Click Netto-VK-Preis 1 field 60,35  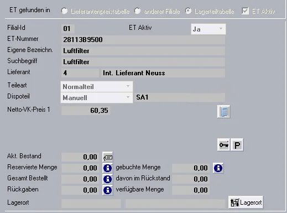(86, 111)
